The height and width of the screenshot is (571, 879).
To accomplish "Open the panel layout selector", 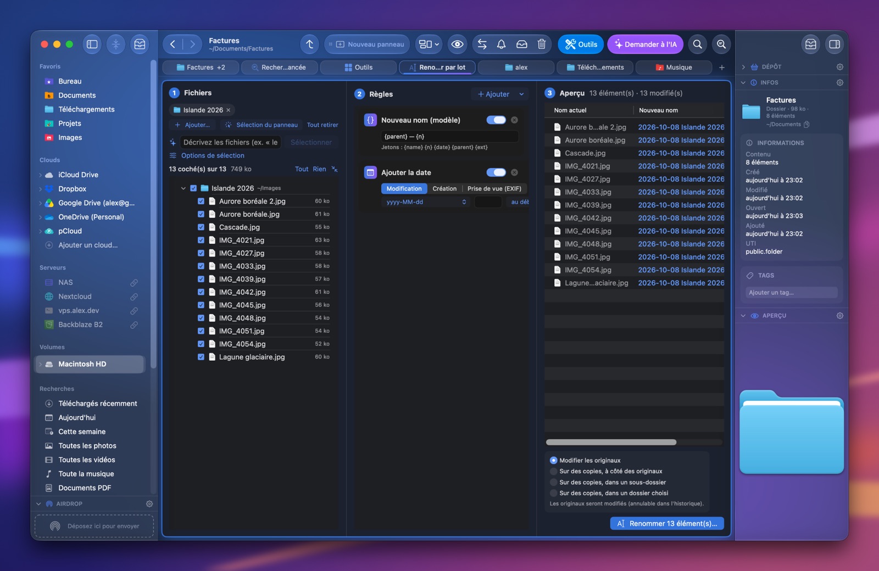I will click(x=429, y=44).
